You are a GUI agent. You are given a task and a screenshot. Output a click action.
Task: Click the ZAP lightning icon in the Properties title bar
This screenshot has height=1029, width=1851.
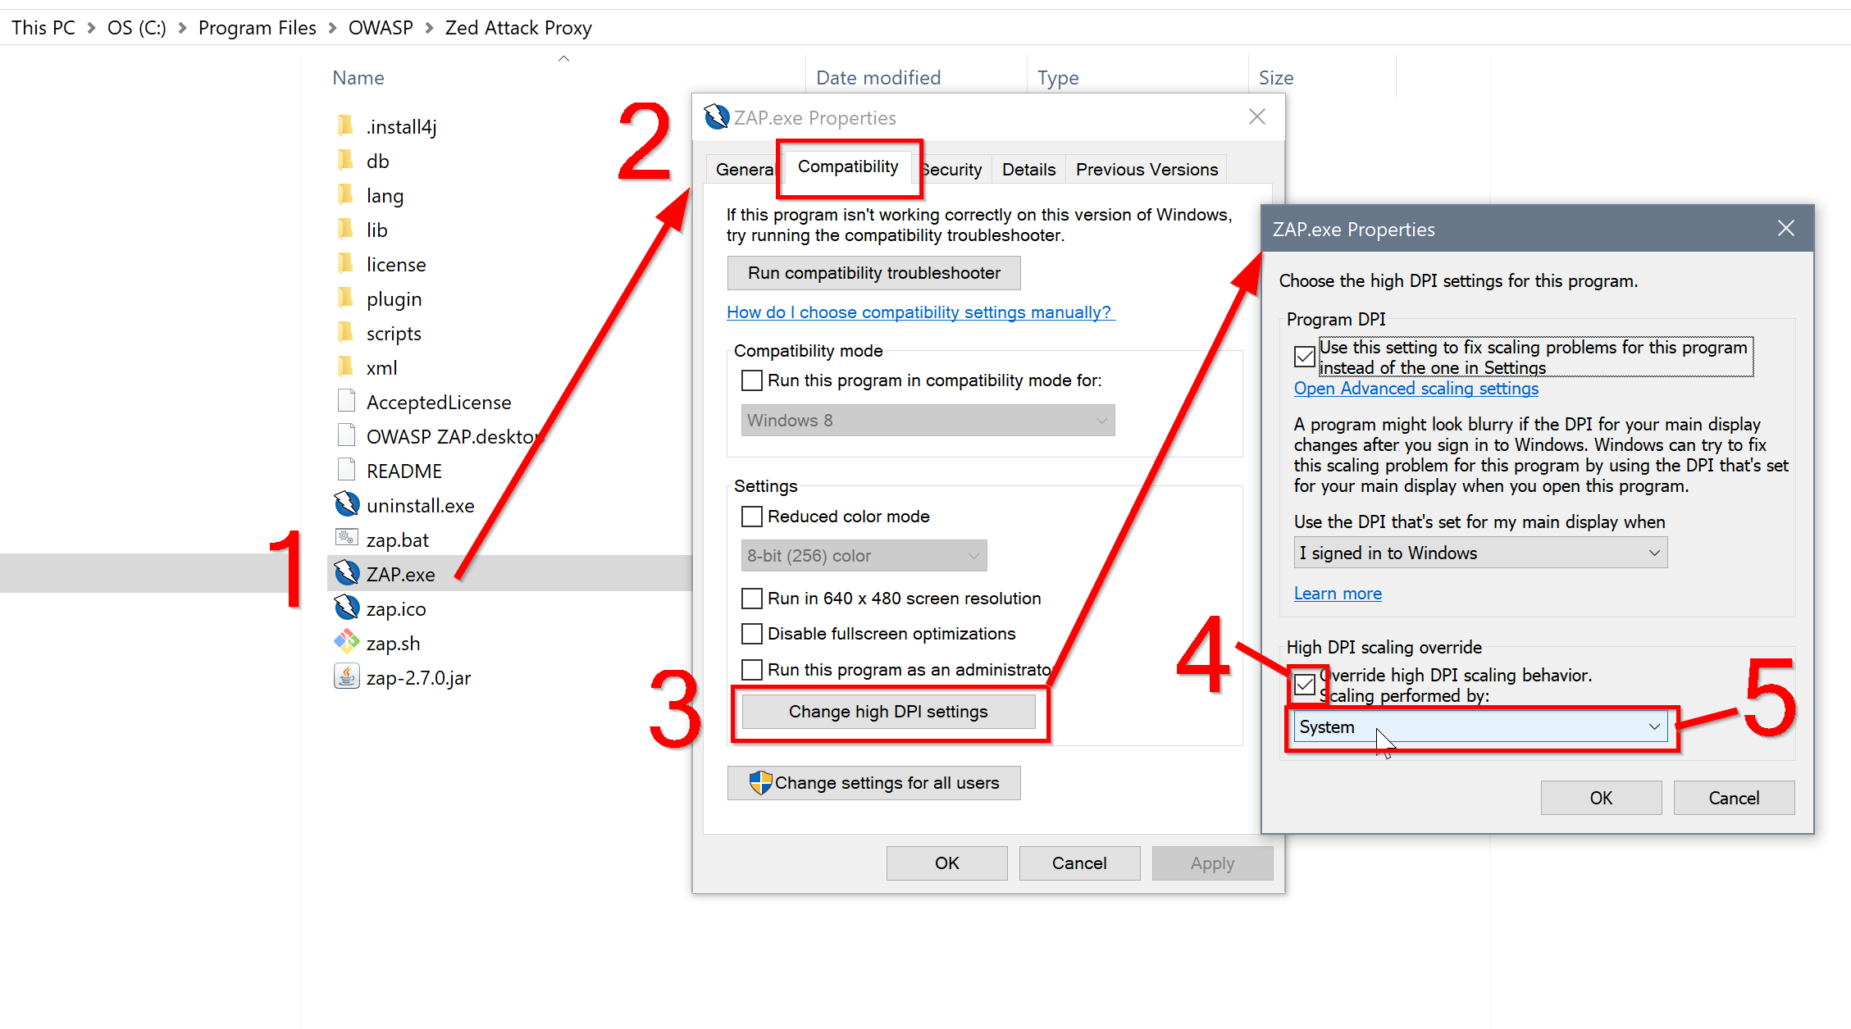pos(716,116)
